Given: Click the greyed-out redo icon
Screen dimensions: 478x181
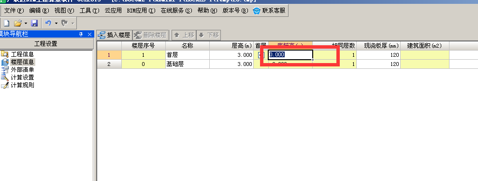Looking at the screenshot, I should 64,23.
